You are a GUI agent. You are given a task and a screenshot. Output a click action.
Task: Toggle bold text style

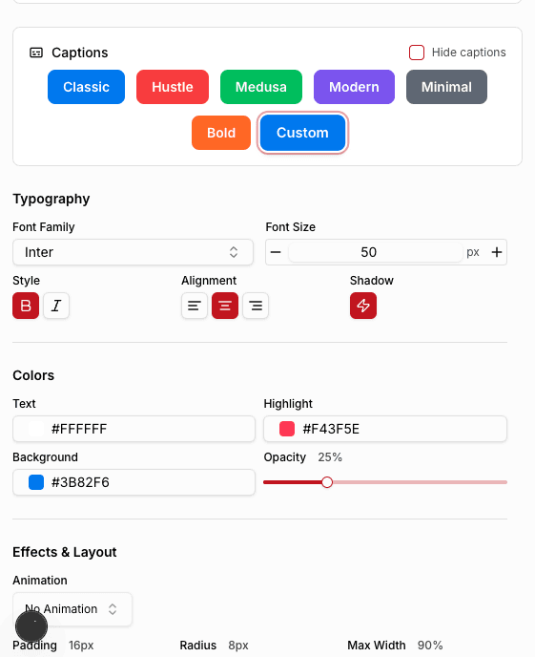click(x=26, y=306)
